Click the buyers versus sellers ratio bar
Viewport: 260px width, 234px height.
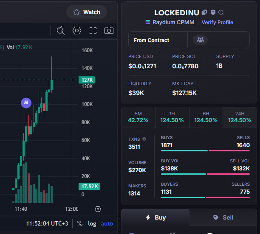click(205, 198)
